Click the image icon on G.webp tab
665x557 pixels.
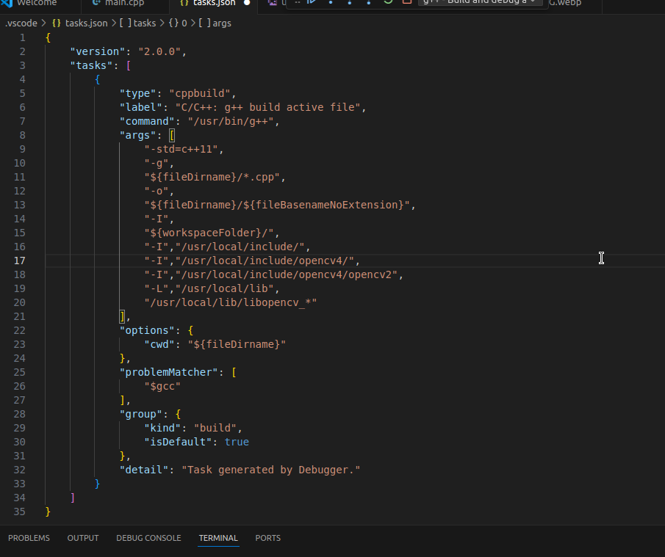[271, 4]
